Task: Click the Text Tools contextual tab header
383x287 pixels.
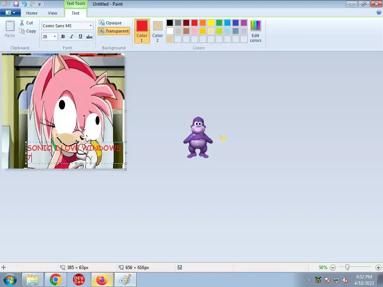Action: tap(76, 4)
